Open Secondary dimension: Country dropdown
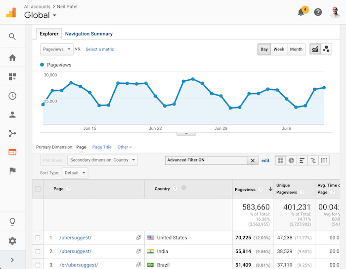346x269 pixels. tap(103, 160)
